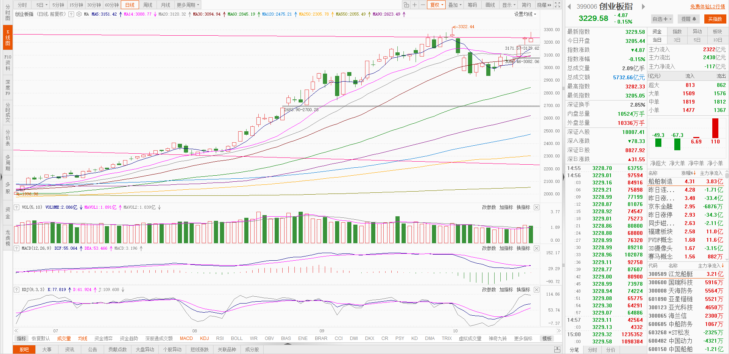Click the 买指数 button
Viewport: 729px width, 354px height.
715,19
